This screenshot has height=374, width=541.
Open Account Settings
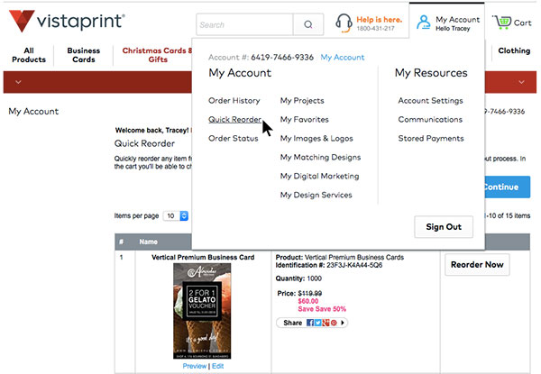pyautogui.click(x=430, y=101)
